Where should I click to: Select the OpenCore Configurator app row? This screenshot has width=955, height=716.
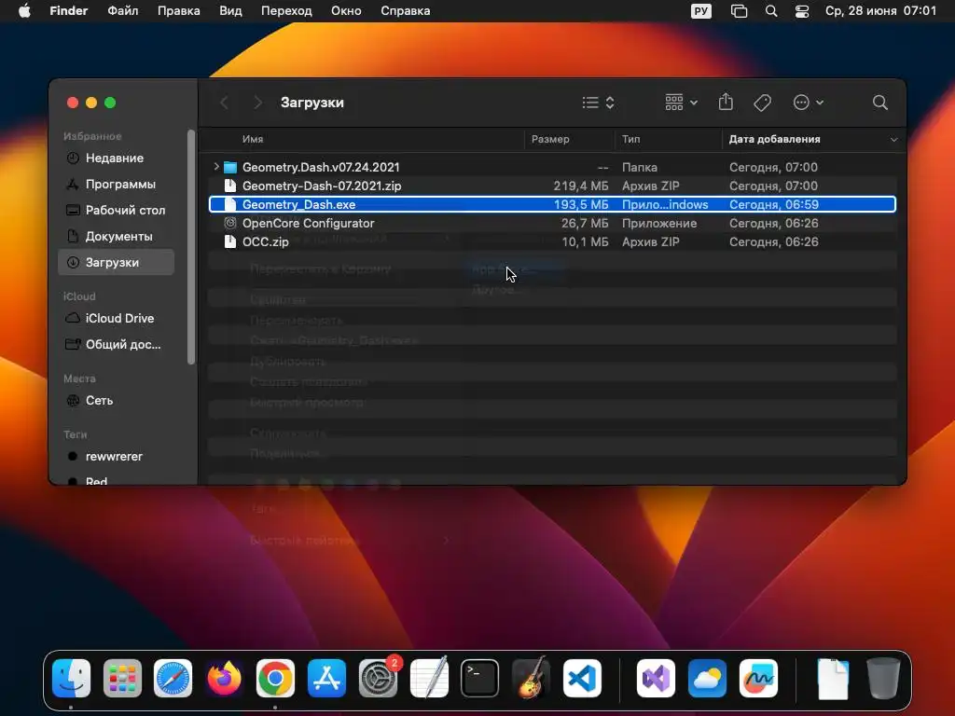[552, 224]
